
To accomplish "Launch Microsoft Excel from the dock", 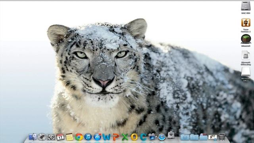I will (125, 137).
